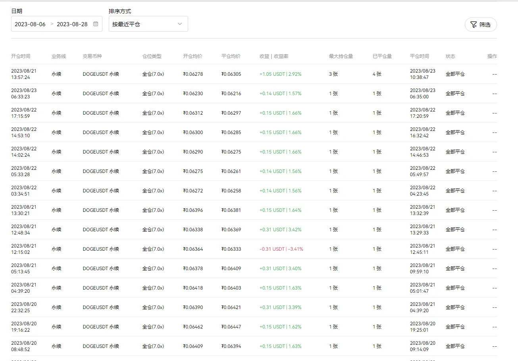
Task: Click the 平仓时间 column header
Action: [x=420, y=56]
